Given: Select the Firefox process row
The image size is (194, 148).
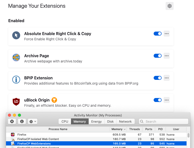Looking at the screenshot, I should [96, 135].
